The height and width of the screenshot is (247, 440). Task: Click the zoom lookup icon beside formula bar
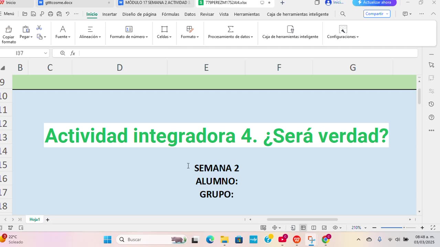(63, 53)
